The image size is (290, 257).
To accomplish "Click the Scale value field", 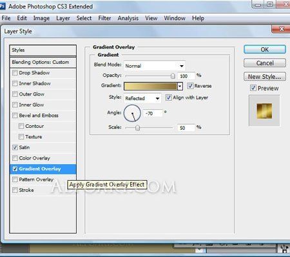I will click(x=186, y=128).
